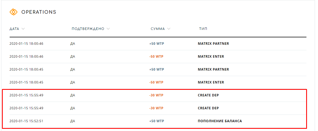This screenshot has width=318, height=131.
Task: Open the first MATRIX ENTER entry at 18:00:46
Action: click(x=211, y=57)
